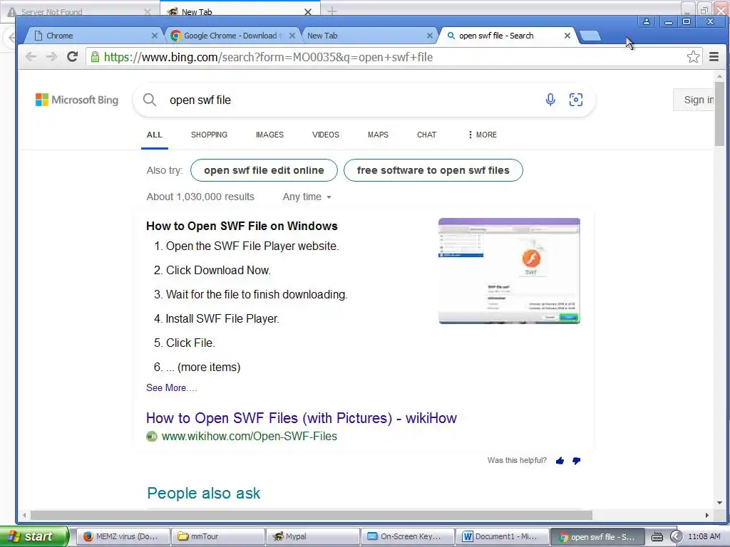Click 'About 1,030,000 results' text

point(200,197)
